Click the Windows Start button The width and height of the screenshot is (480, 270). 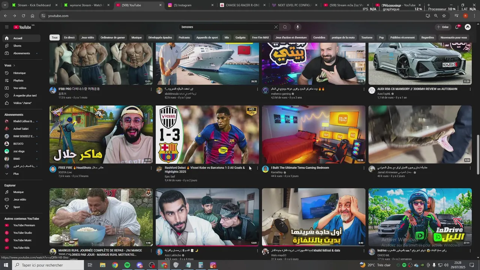(x=6, y=265)
